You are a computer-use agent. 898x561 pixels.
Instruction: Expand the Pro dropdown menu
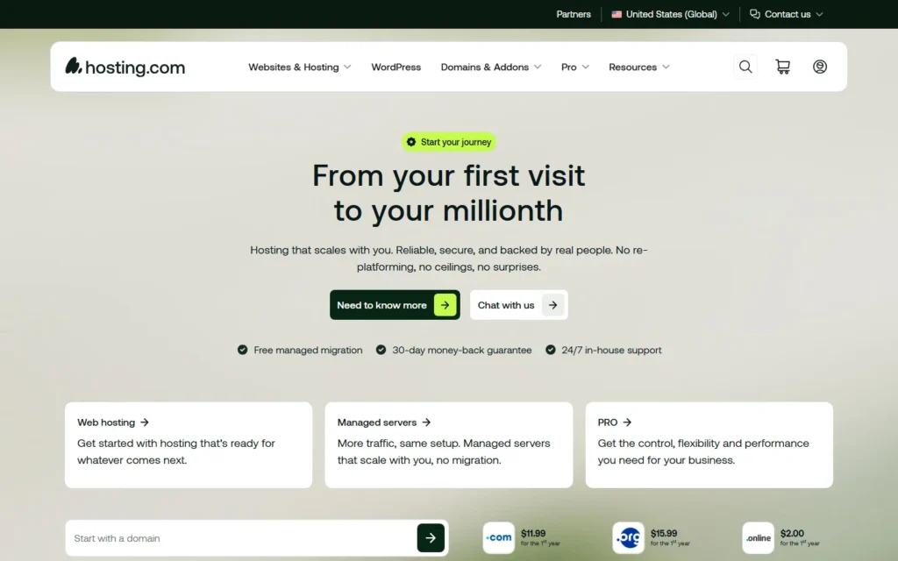[575, 67]
